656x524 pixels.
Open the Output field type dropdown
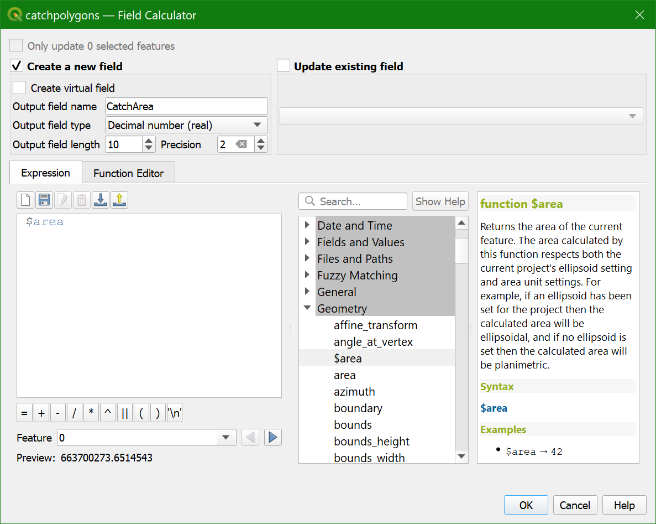tap(186, 125)
